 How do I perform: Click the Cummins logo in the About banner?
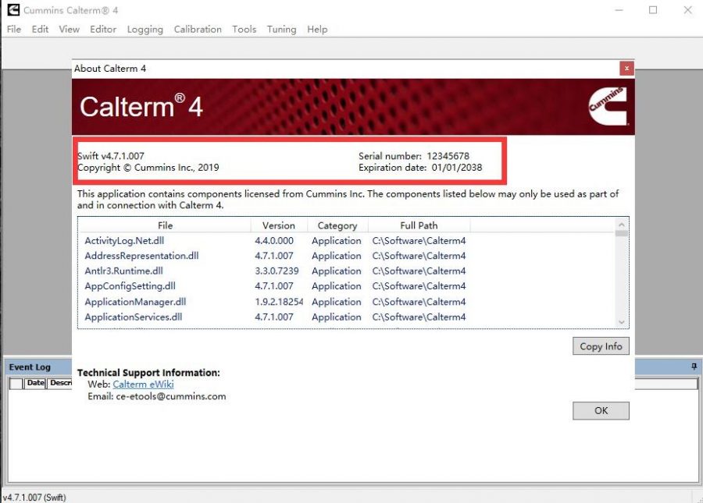pos(608,106)
